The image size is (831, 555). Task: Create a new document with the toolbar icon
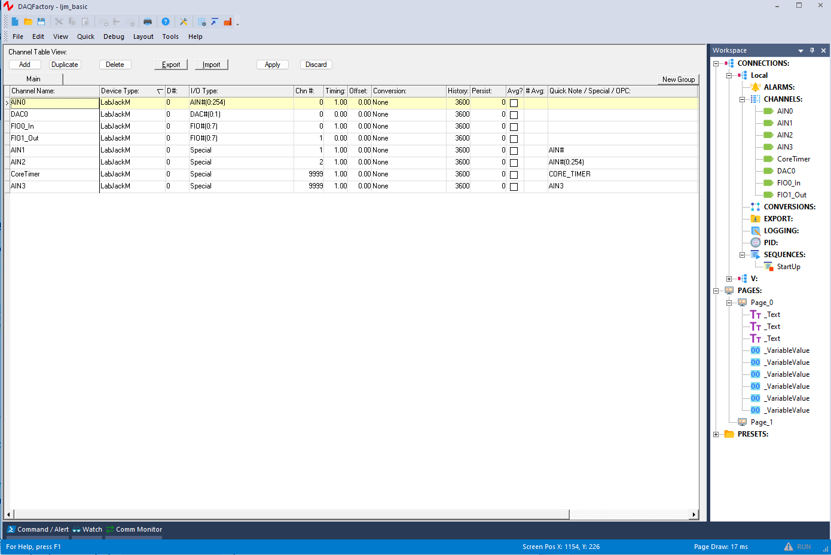tap(14, 21)
